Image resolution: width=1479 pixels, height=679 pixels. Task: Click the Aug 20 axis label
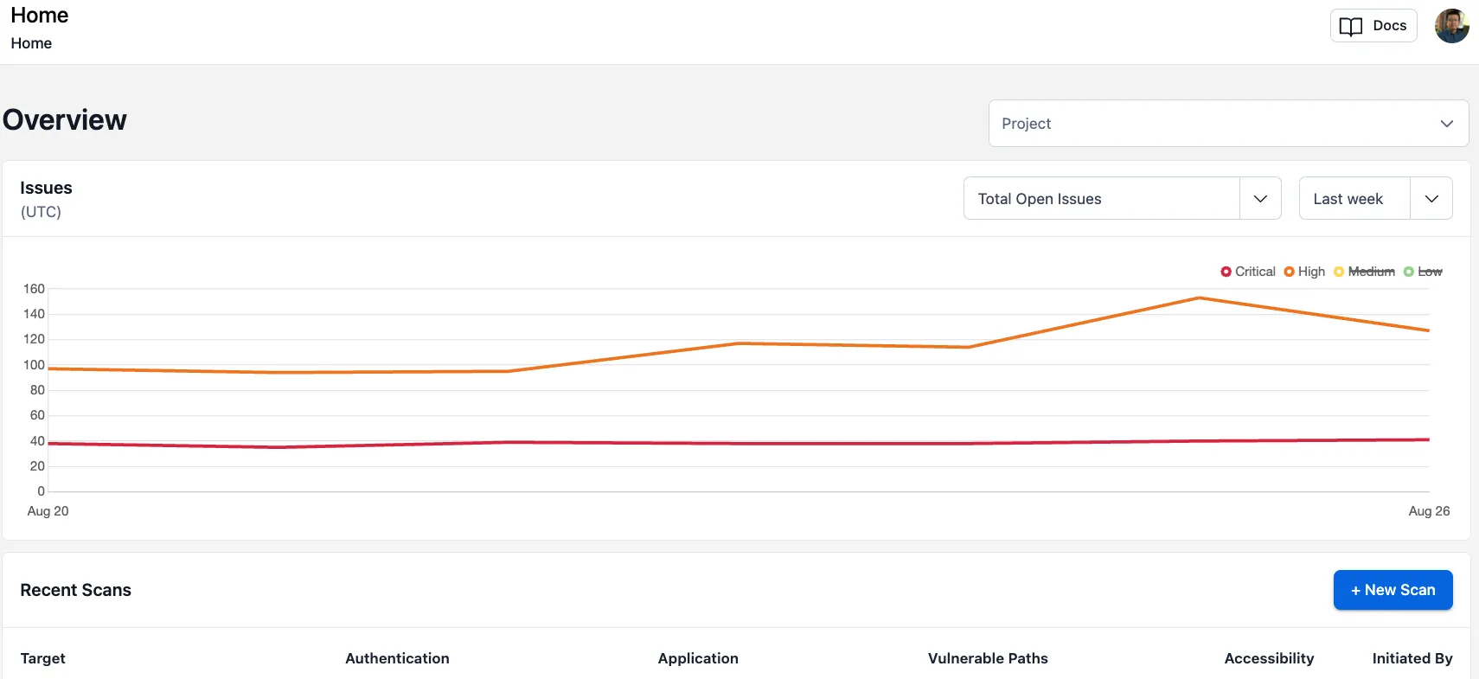(x=48, y=511)
